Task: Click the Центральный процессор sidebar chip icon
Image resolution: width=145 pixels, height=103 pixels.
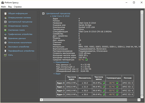Action: [5, 22]
